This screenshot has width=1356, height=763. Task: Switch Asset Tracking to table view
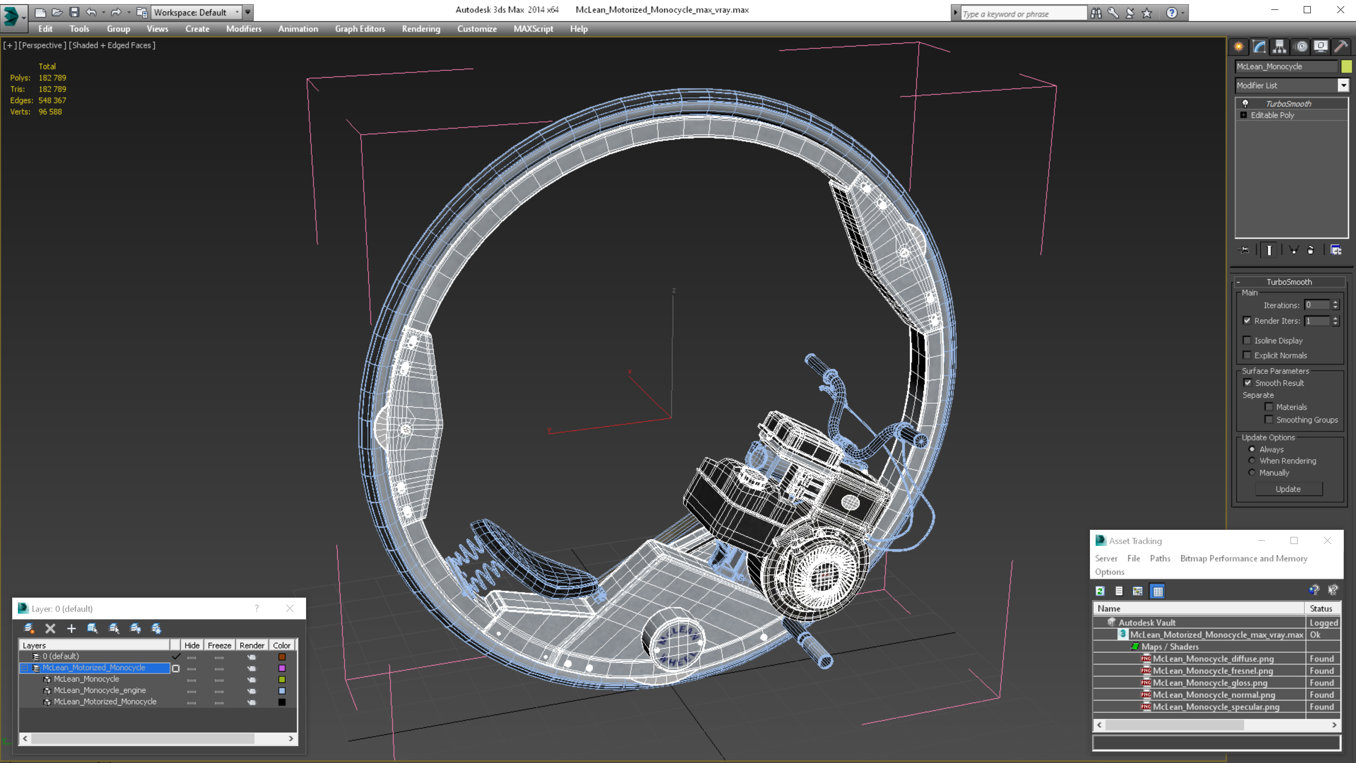(1158, 592)
